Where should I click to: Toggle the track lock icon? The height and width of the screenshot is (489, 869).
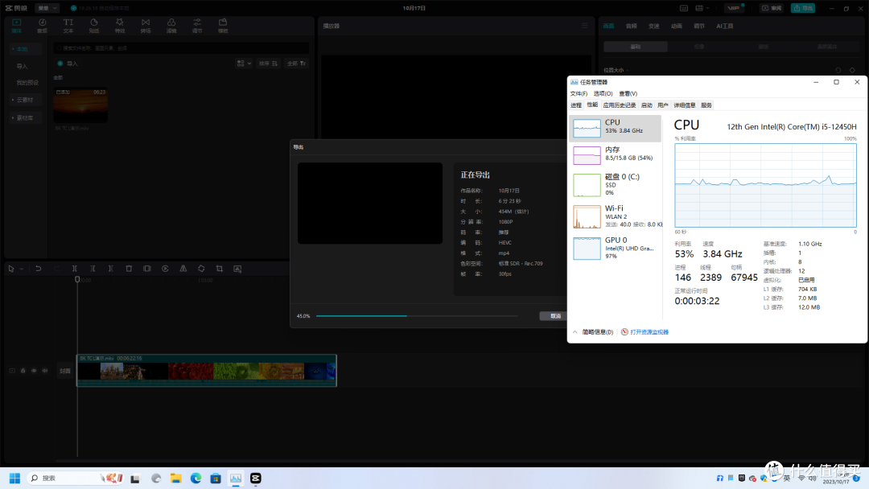(x=23, y=371)
